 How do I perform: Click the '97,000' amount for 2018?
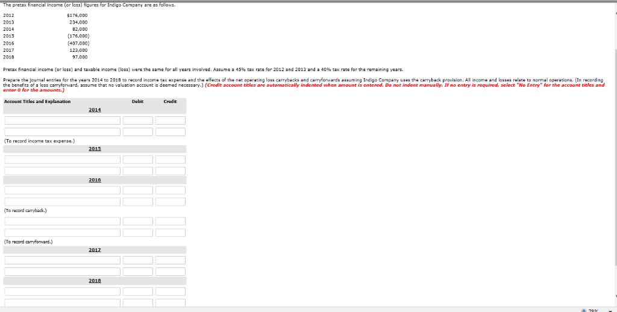click(80, 57)
